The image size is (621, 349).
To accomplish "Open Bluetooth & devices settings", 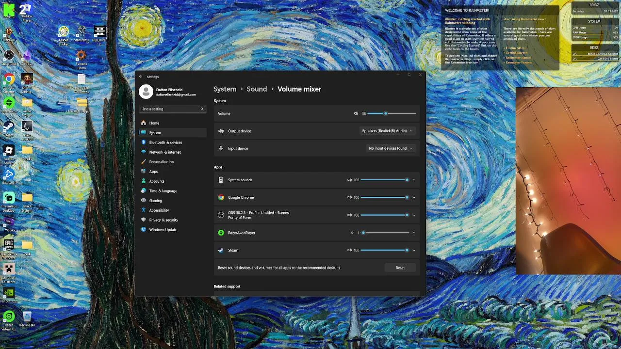I will click(x=173, y=143).
